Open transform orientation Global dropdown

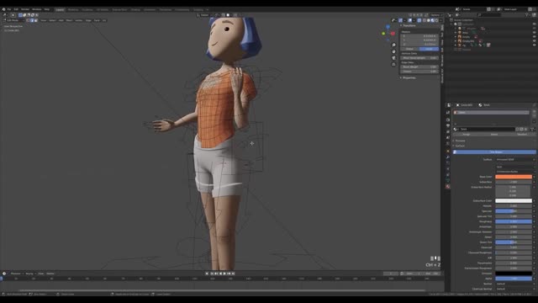point(205,15)
